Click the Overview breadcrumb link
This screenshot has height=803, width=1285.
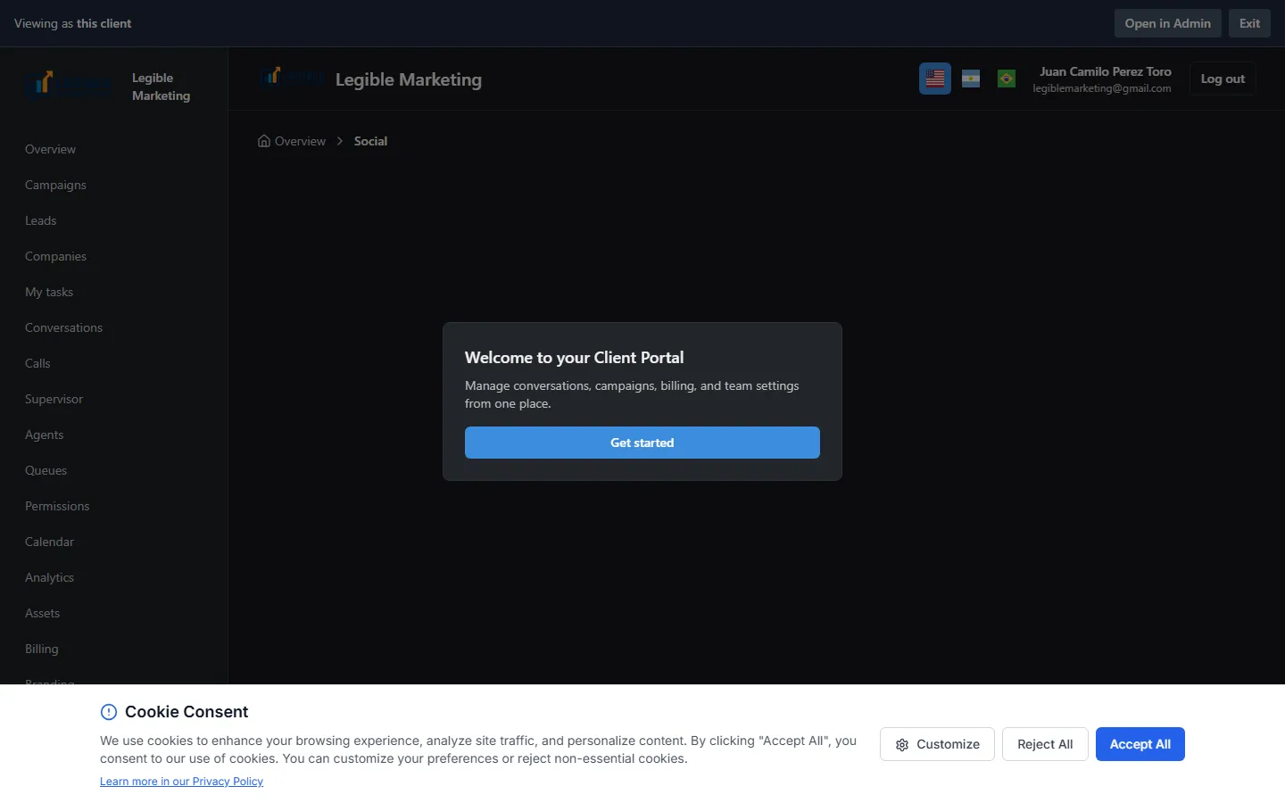coord(300,141)
